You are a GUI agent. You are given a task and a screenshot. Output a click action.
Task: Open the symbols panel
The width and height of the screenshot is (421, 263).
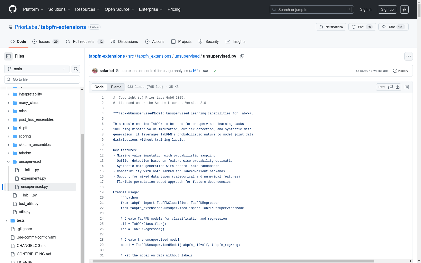[x=407, y=87]
